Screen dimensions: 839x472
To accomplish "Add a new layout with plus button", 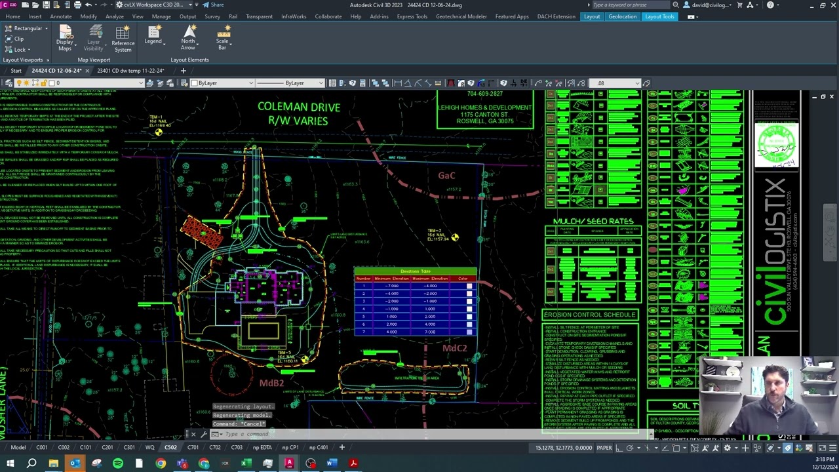I will [341, 448].
